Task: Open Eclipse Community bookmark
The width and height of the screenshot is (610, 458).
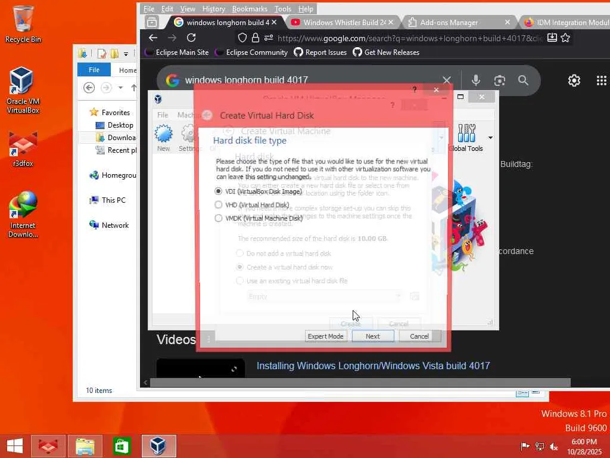Action: pyautogui.click(x=251, y=52)
